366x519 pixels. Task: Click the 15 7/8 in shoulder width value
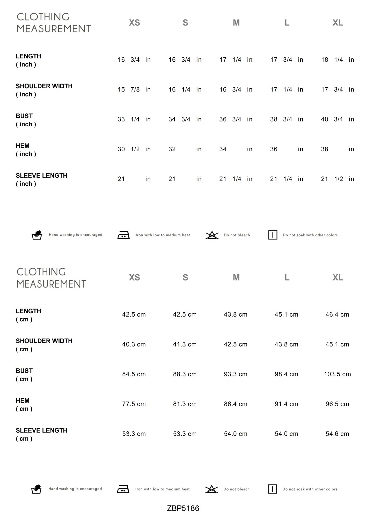pyautogui.click(x=134, y=90)
